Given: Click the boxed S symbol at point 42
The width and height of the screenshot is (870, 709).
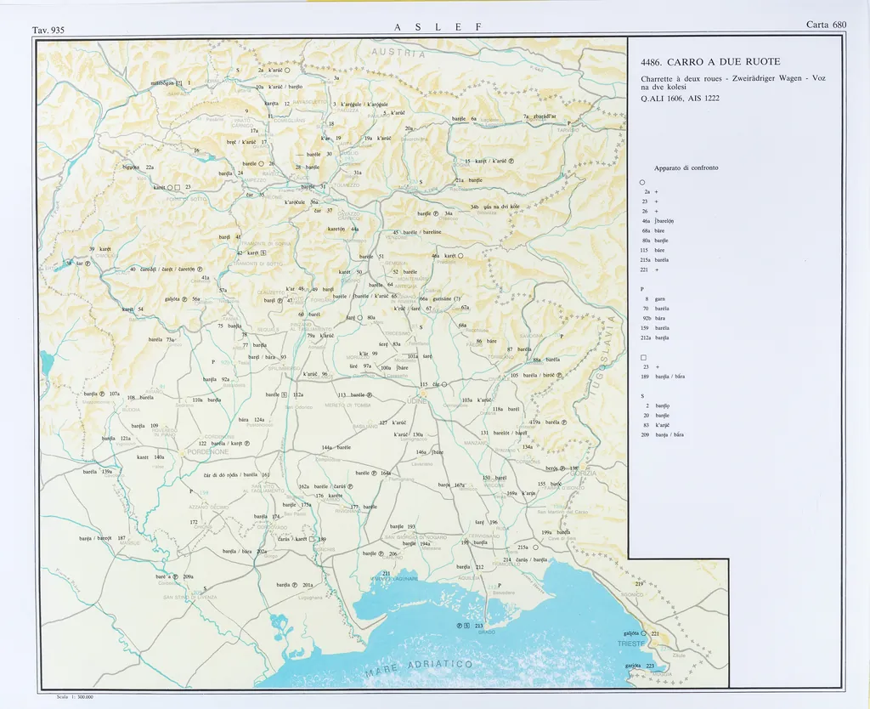Looking at the screenshot, I should [x=263, y=252].
